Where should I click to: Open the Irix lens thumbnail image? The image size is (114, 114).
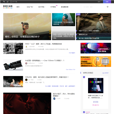point(13,65)
